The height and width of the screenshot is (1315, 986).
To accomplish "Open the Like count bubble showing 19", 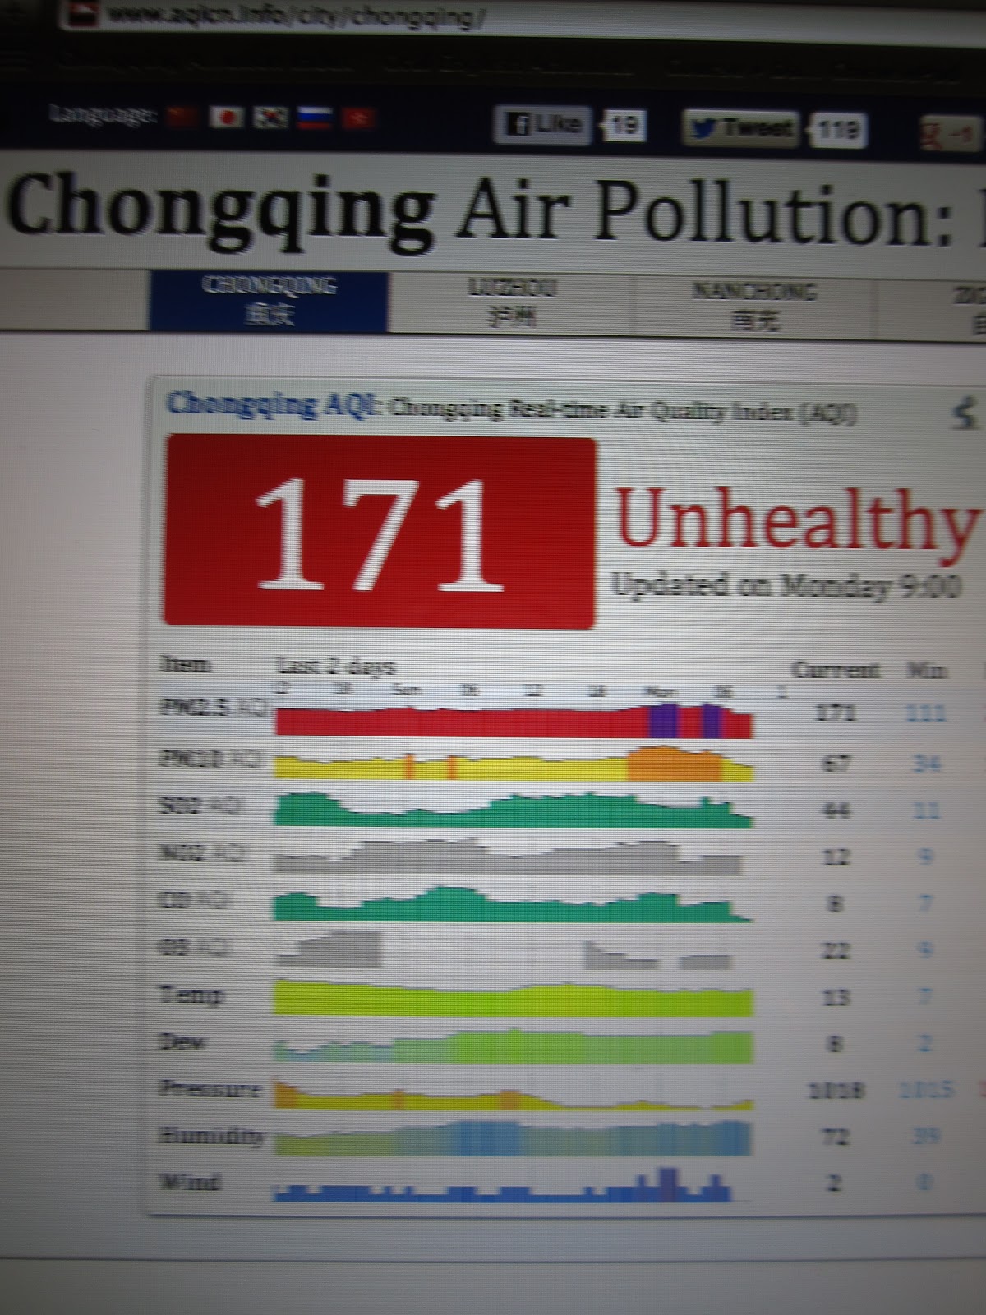I will tap(624, 126).
